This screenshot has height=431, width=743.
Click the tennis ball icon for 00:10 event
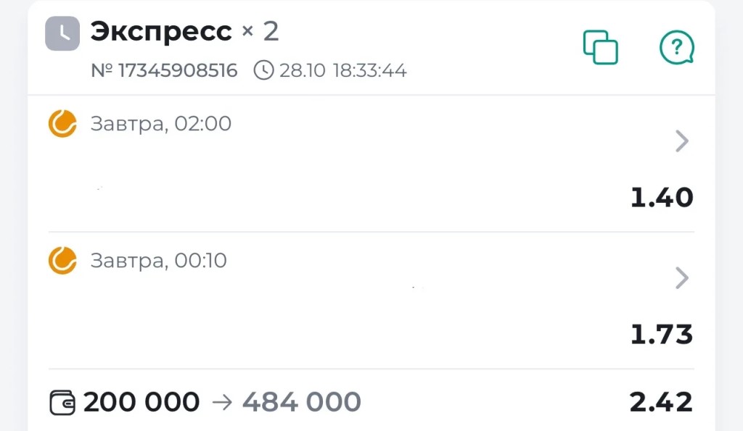click(x=62, y=260)
